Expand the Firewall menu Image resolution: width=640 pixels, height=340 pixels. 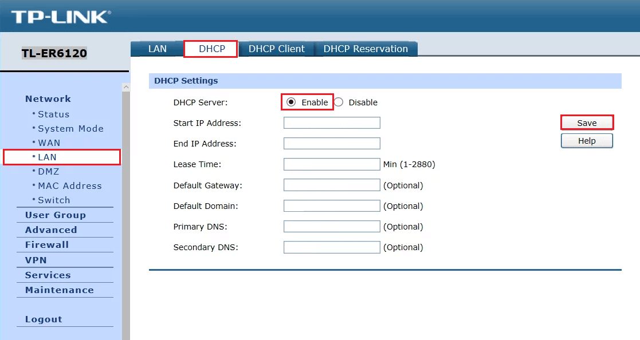pos(47,244)
